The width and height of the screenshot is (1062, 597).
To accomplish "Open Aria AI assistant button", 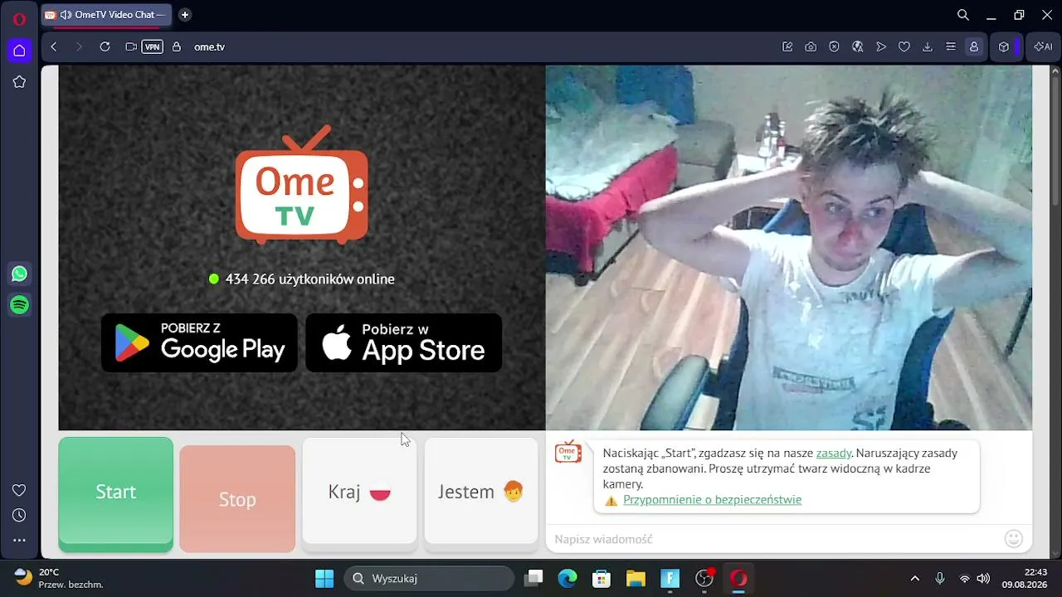I will (x=1043, y=47).
